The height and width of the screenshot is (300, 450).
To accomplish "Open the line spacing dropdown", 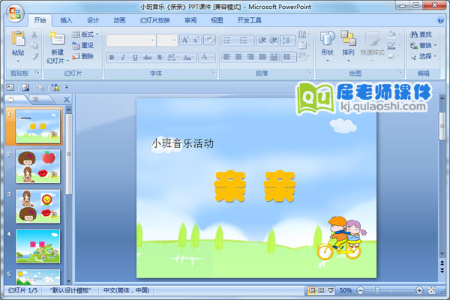I will coord(288,40).
